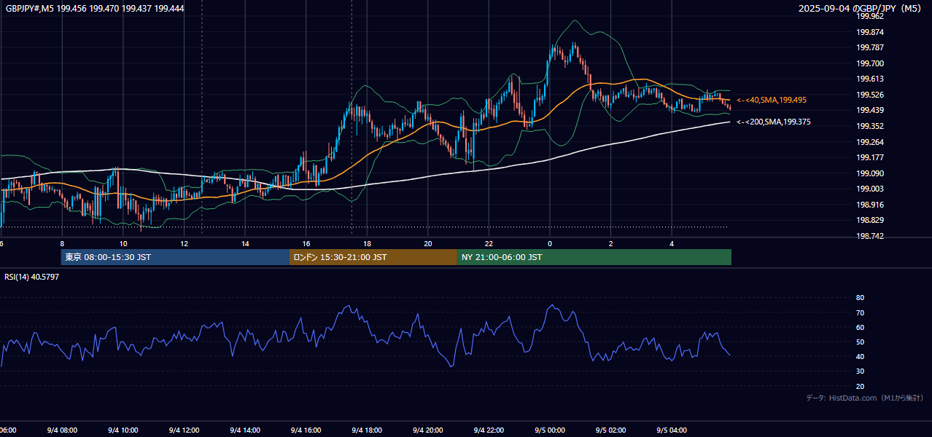Click RSI scale value 70
Image resolution: width=932 pixels, height=437 pixels.
(860, 312)
